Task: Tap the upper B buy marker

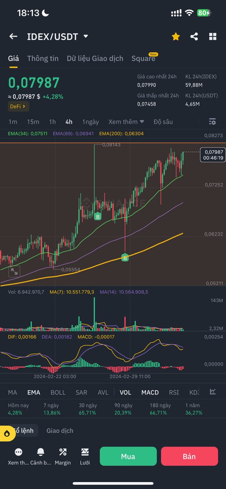Action: pyautogui.click(x=98, y=217)
